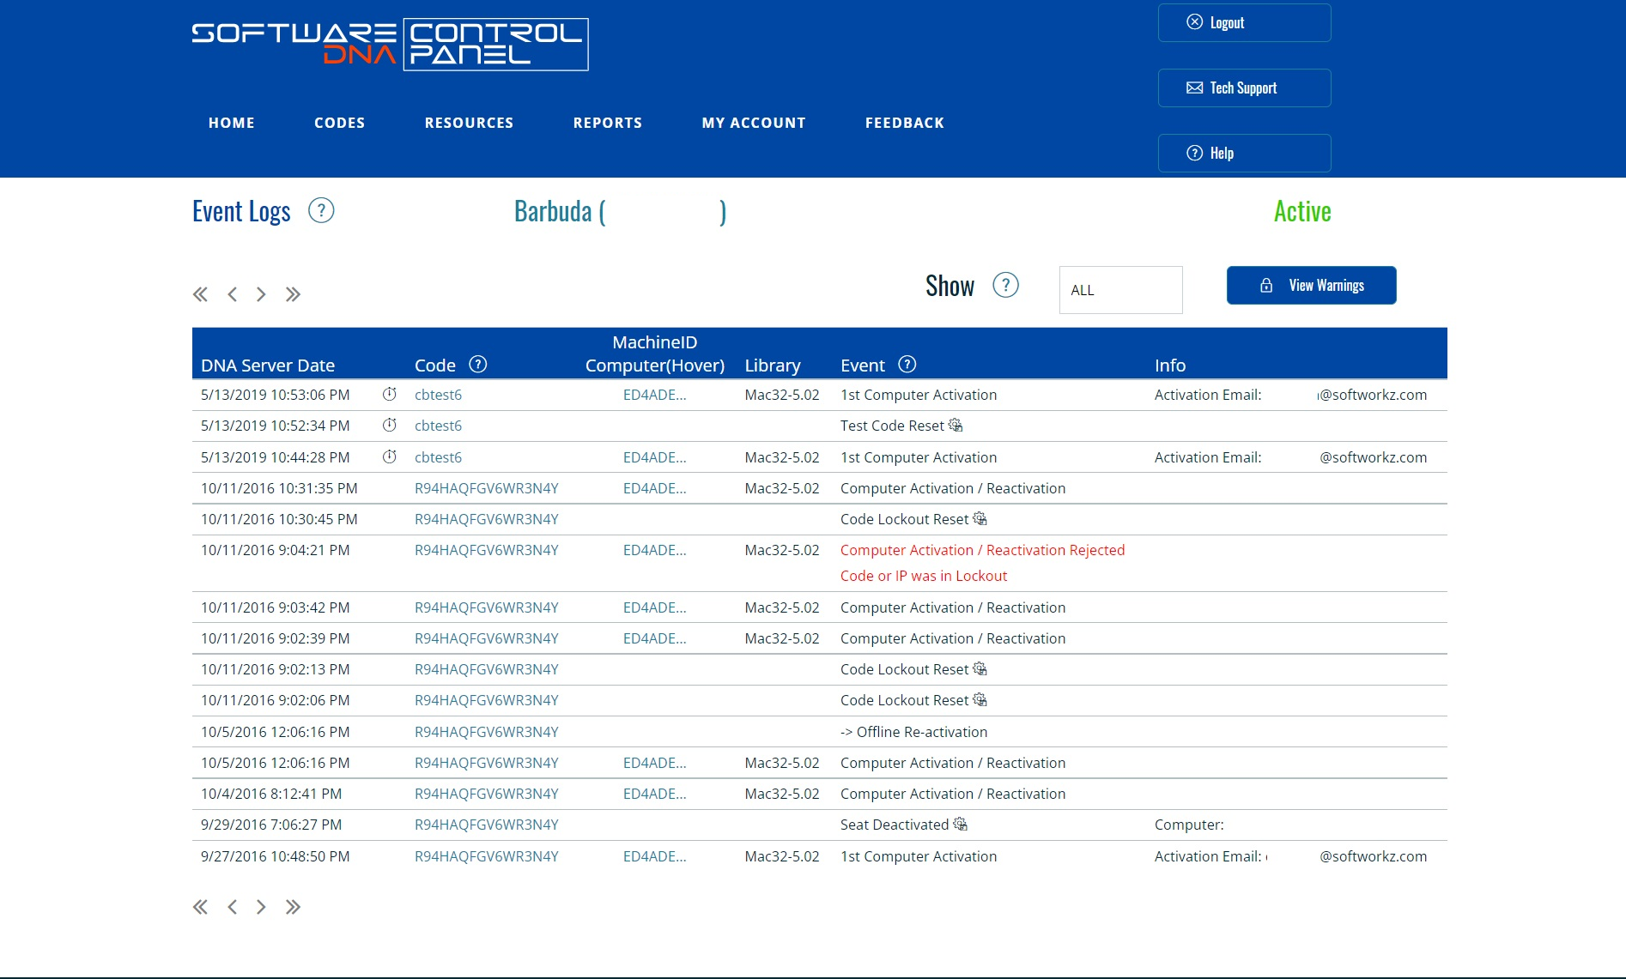Click clock icon on 10:53:06 PM row

click(x=390, y=394)
